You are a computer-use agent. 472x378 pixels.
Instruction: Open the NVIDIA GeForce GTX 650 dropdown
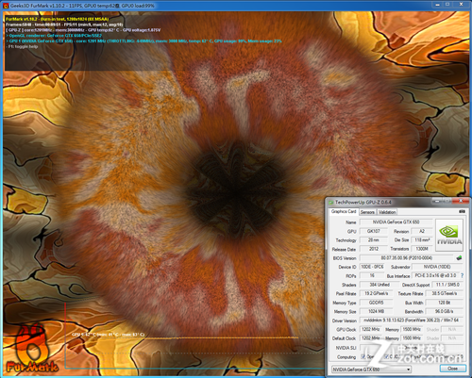pos(371,370)
